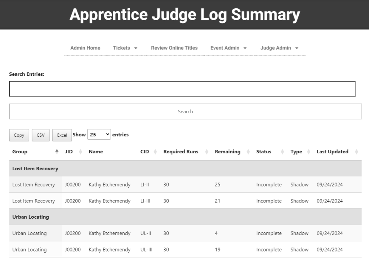Expand the Judge Admin dropdown
Image resolution: width=369 pixels, height=258 pixels.
click(x=279, y=48)
